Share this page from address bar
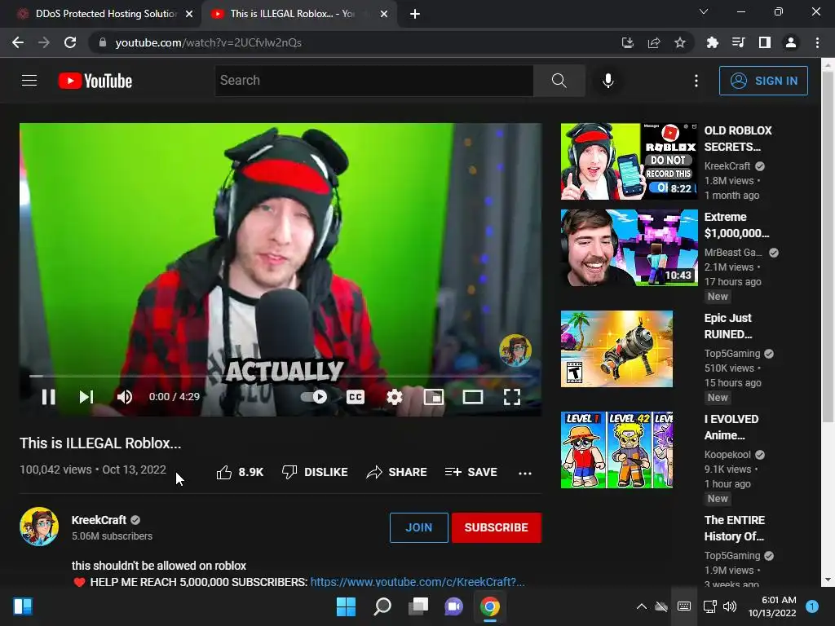 [654, 42]
